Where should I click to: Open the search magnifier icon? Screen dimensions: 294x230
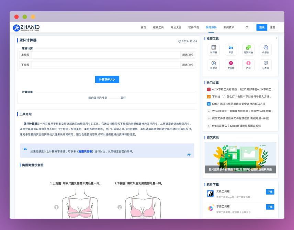[247, 27]
